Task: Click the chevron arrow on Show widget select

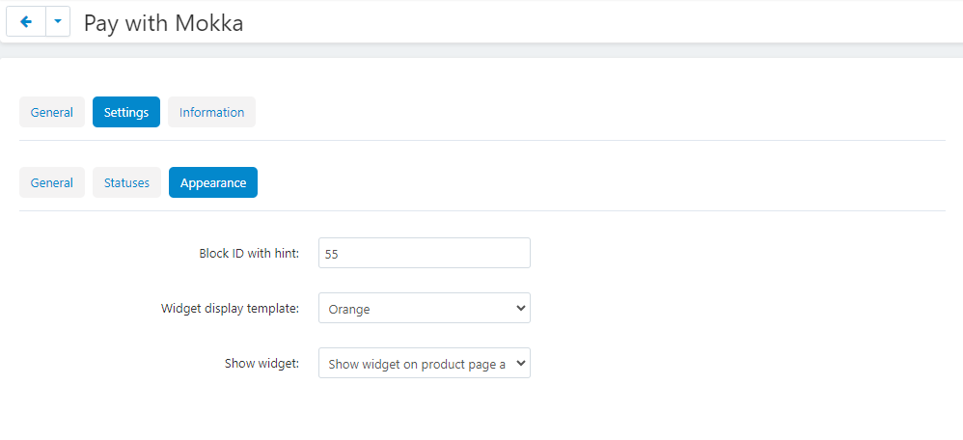Action: (521, 363)
